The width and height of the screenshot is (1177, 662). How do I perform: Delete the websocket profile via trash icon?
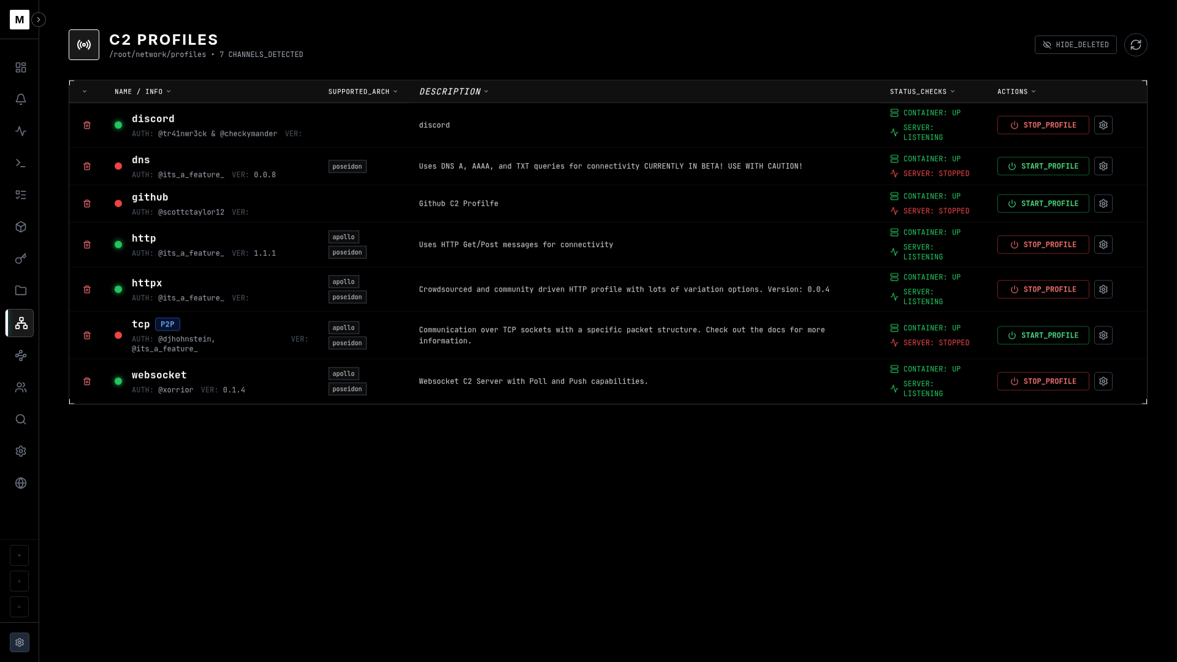click(87, 381)
